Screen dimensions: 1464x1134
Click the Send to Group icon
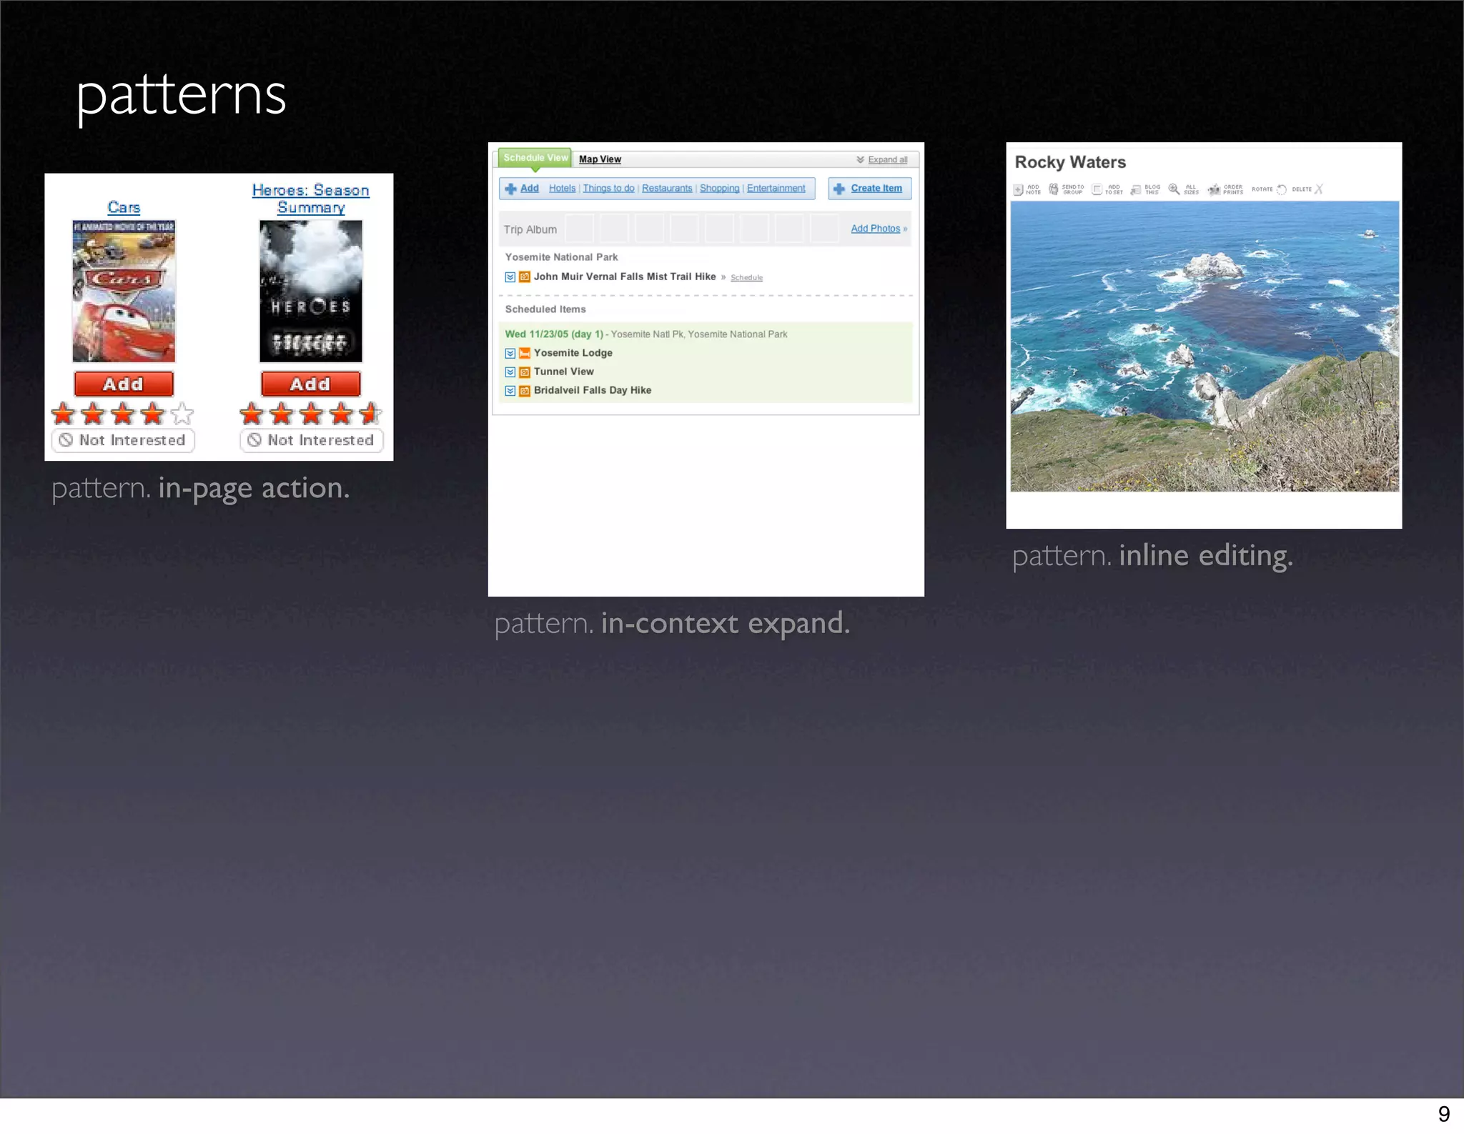pos(1054,189)
